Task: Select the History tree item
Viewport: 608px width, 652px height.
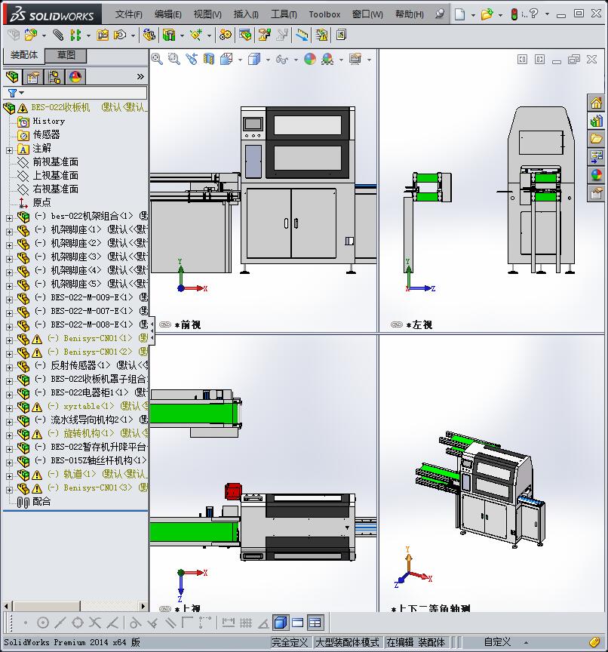Action: pos(48,121)
